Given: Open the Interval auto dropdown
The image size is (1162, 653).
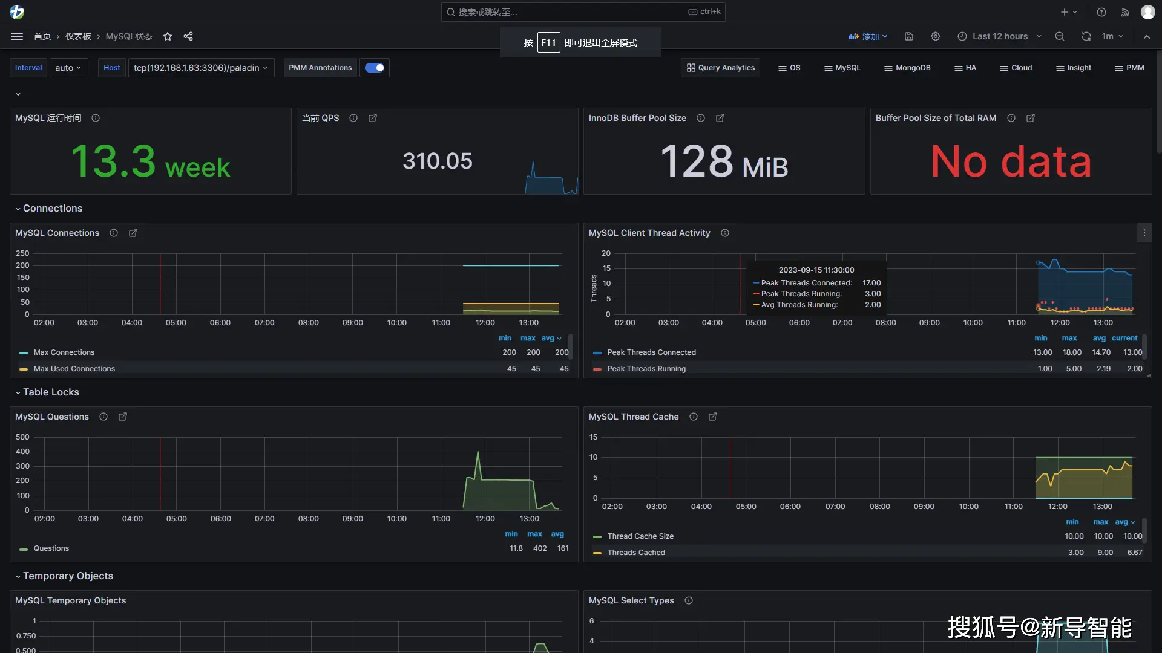Looking at the screenshot, I should pos(68,68).
